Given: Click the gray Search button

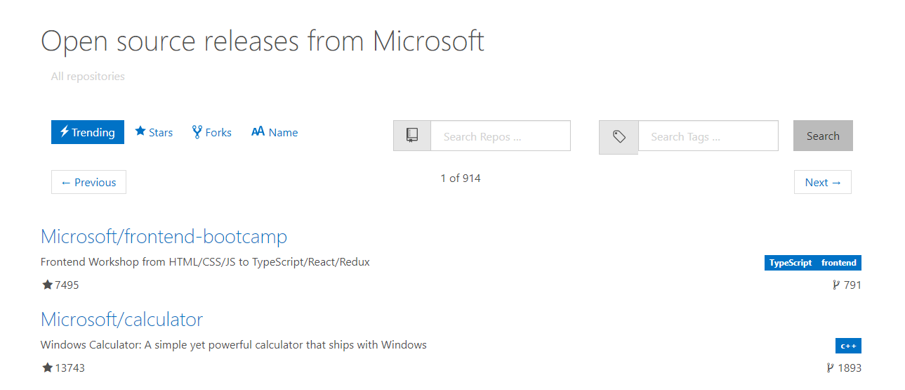Looking at the screenshot, I should (x=823, y=136).
